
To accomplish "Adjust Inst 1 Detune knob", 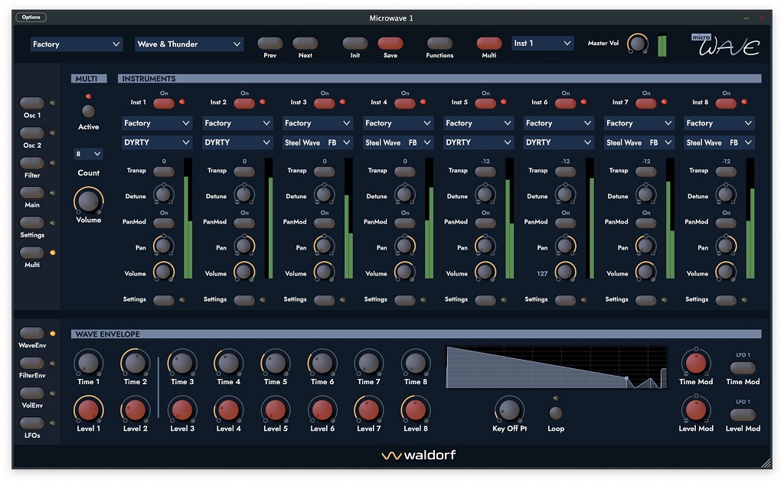I will point(164,194).
